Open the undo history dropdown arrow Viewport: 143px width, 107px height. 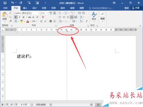point(16,3)
